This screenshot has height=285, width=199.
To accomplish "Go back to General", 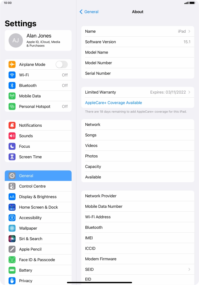I will coord(89,12).
